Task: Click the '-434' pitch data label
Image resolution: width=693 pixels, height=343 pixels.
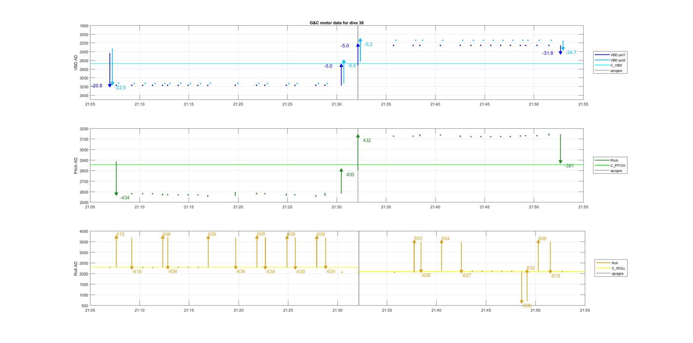Action: (124, 197)
